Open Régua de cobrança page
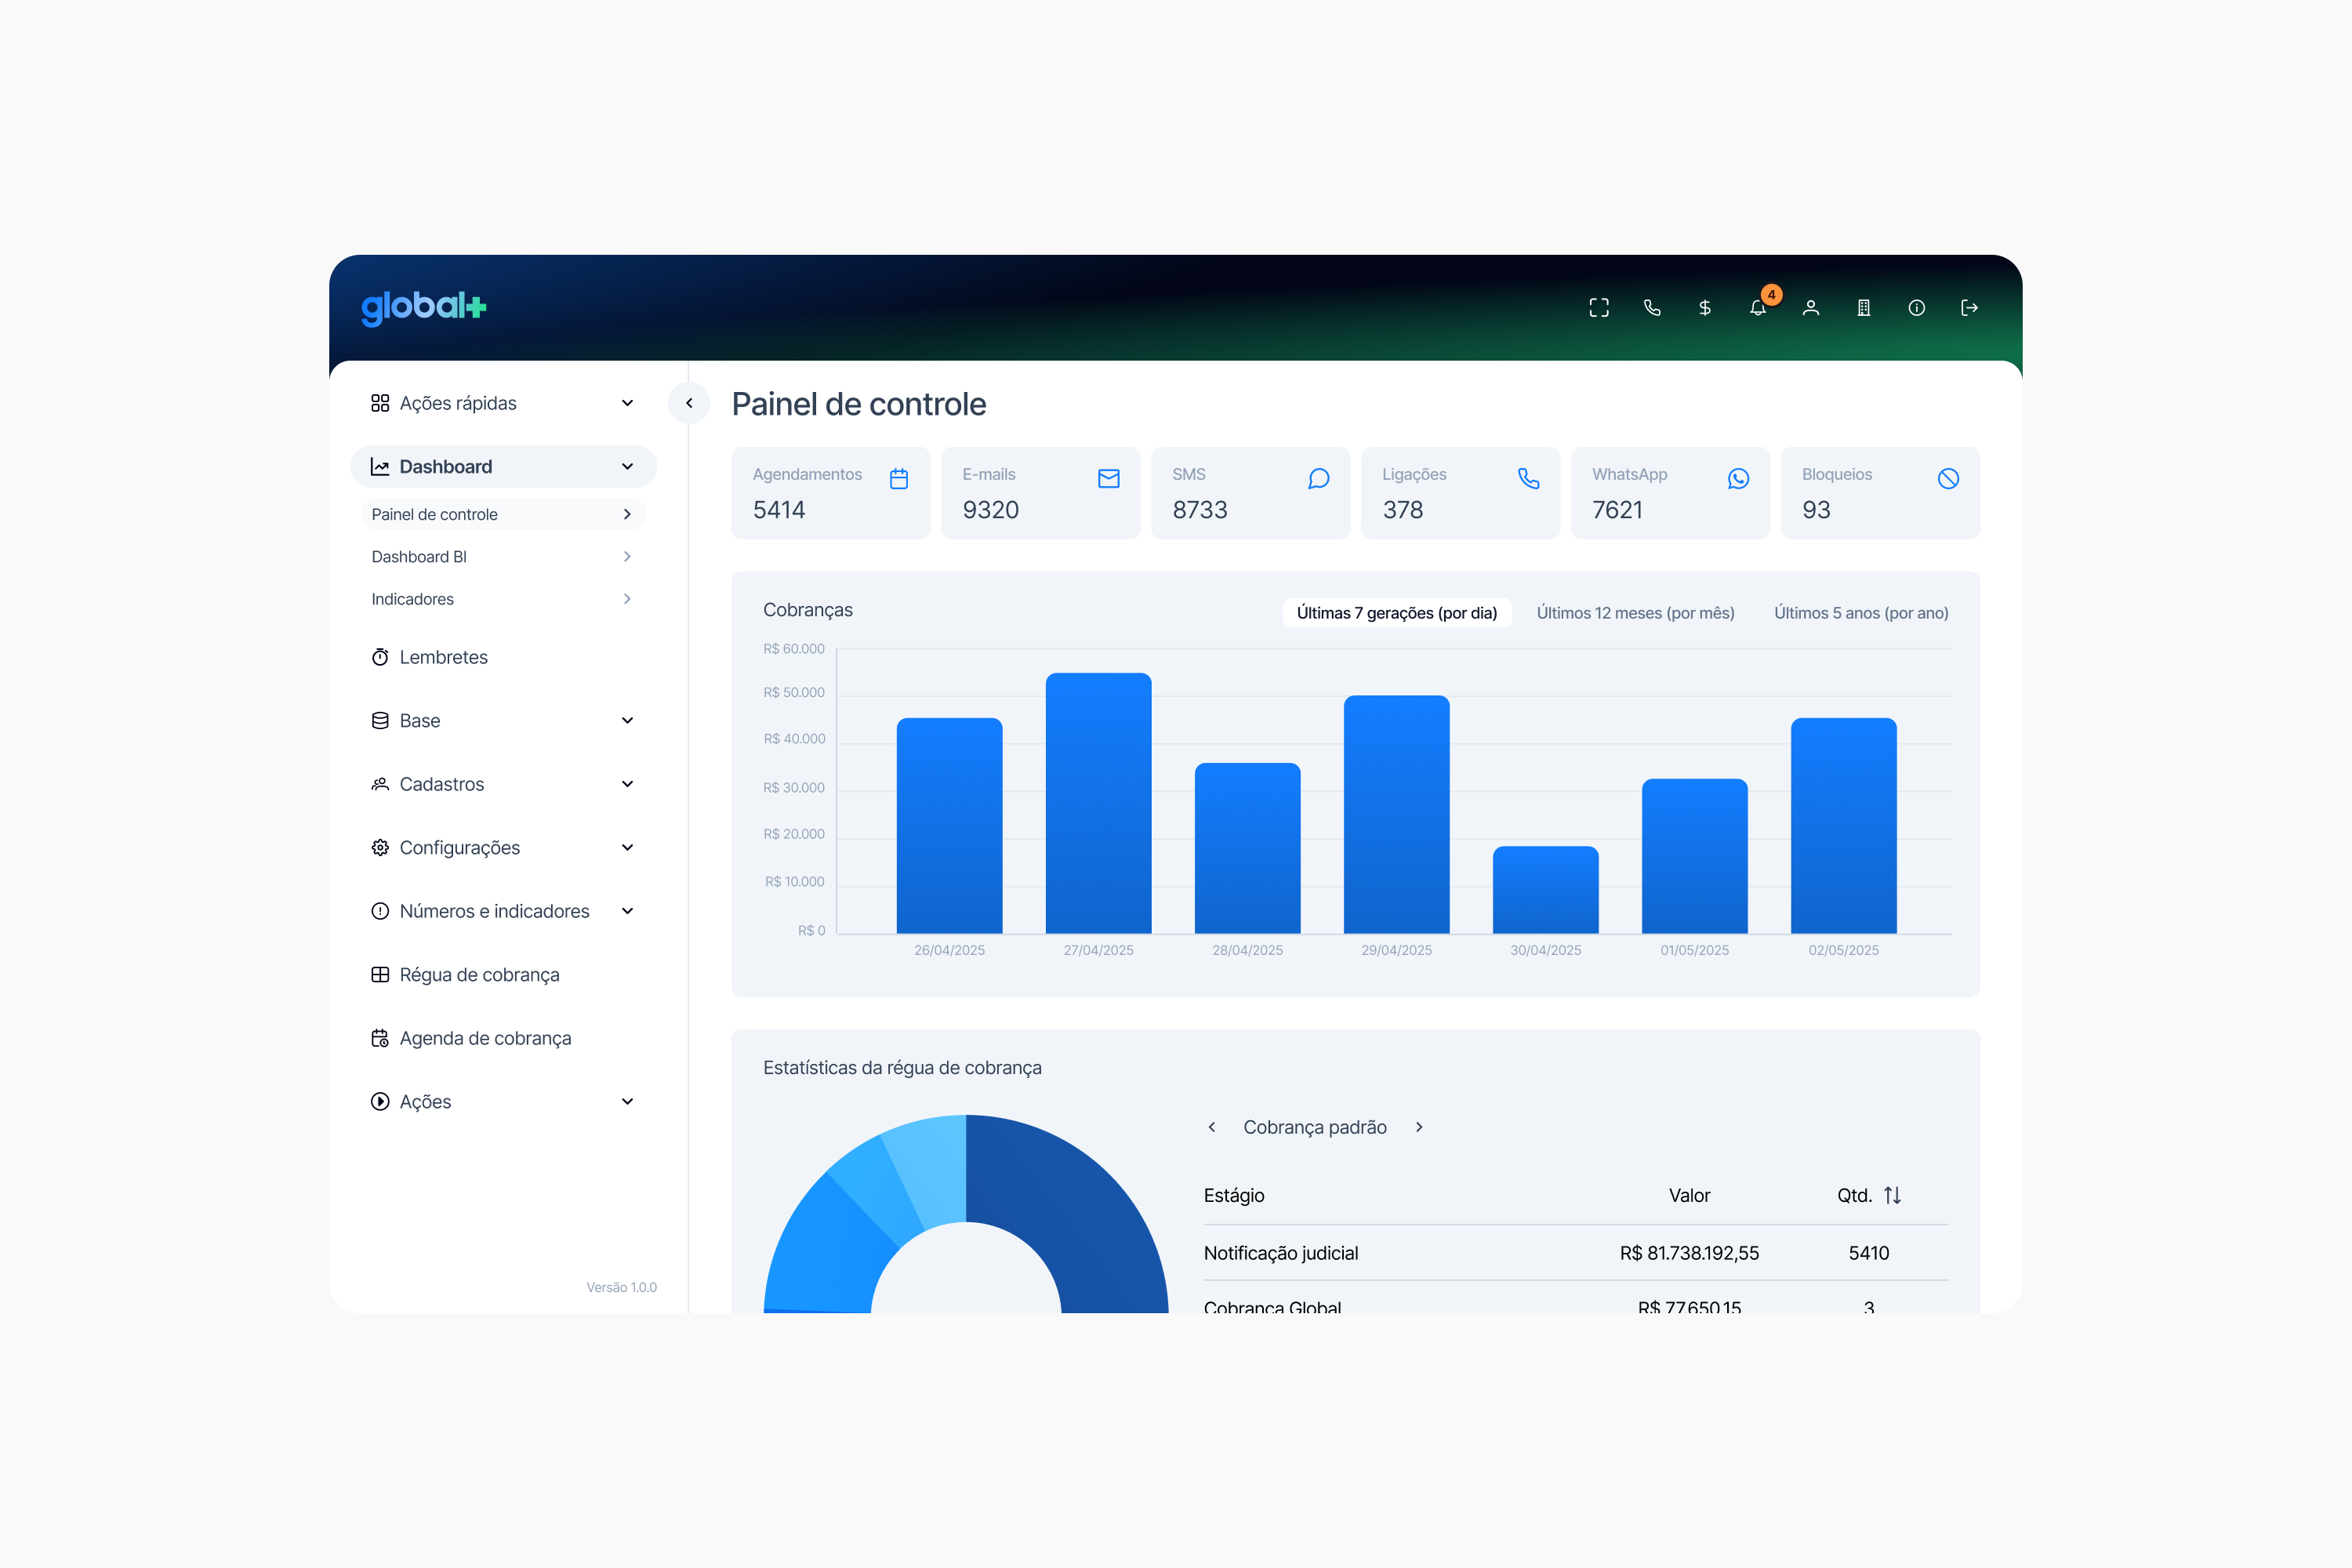This screenshot has height=1568, width=2352. pos(479,975)
